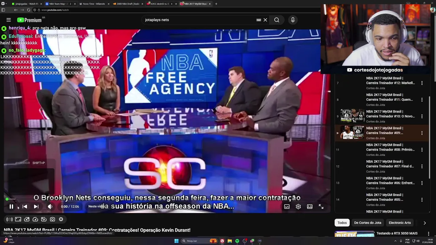Open the extension settings gear below the player
The width and height of the screenshot is (436, 245).
pyautogui.click(x=61, y=219)
